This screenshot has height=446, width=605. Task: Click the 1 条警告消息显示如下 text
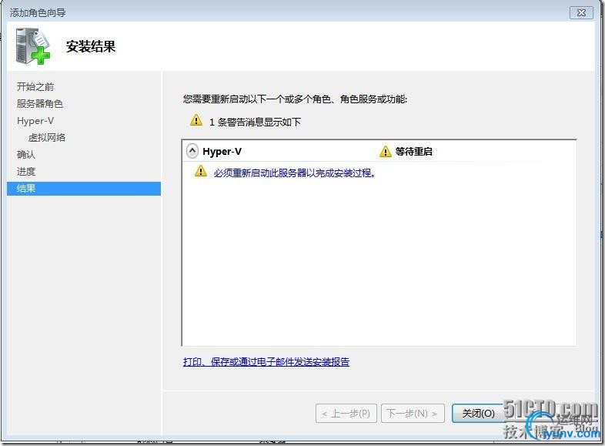(255, 122)
